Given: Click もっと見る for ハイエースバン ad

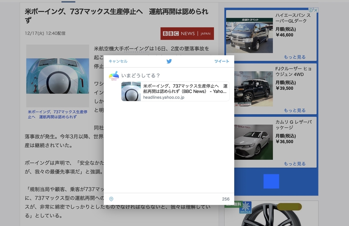Looking at the screenshot, I should (295, 57).
